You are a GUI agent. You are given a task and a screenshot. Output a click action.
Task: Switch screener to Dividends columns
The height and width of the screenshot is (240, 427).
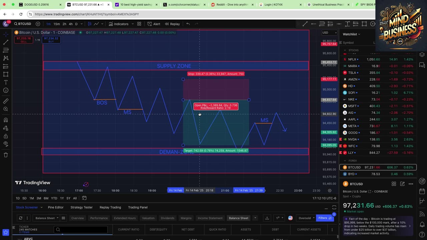167,218
